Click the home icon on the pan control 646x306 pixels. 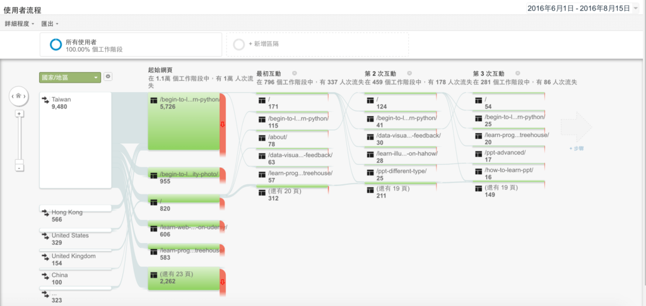tap(20, 97)
